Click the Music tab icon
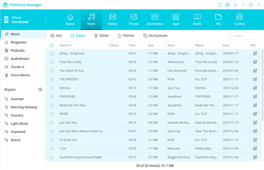 (x=91, y=17)
